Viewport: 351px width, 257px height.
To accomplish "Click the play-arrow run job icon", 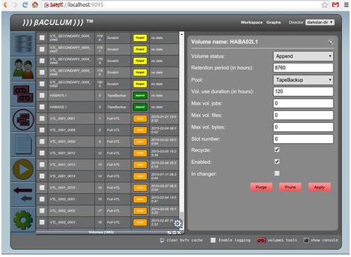I will (x=23, y=169).
